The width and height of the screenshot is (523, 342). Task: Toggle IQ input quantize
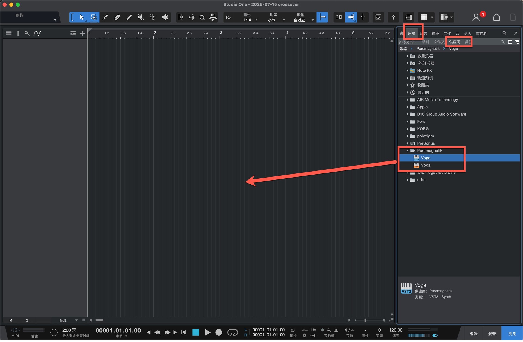[229, 17]
